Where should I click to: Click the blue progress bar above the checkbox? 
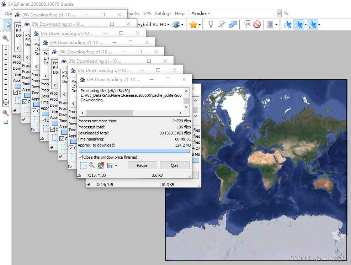point(134,151)
